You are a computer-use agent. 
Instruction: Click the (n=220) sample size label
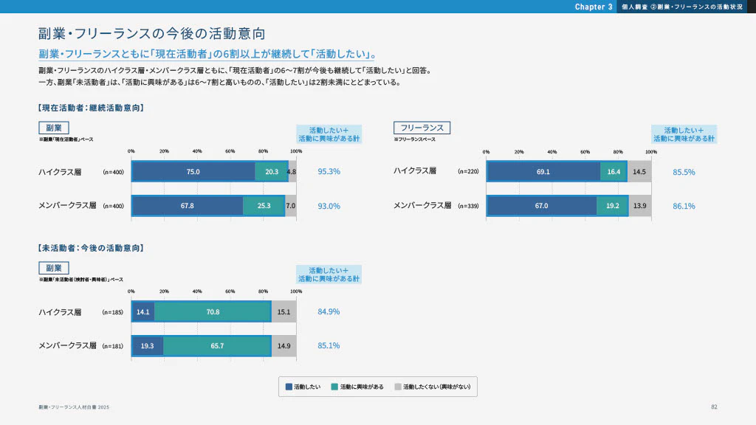click(x=468, y=171)
